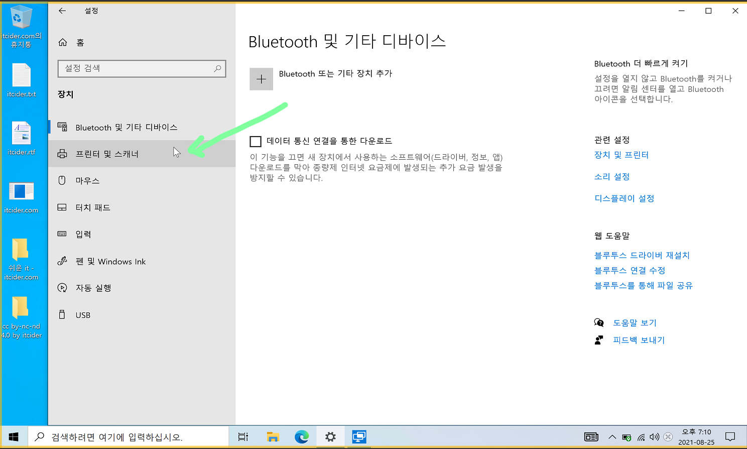Click the printer icon in sidebar
Image resolution: width=747 pixels, height=449 pixels.
point(62,154)
